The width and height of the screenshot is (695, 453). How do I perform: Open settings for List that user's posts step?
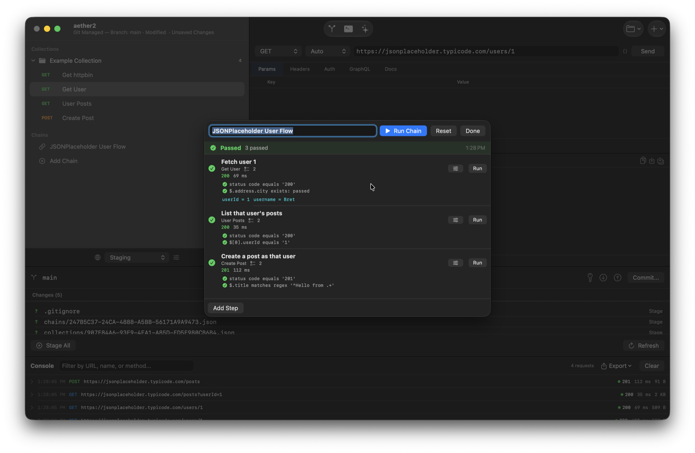point(455,220)
